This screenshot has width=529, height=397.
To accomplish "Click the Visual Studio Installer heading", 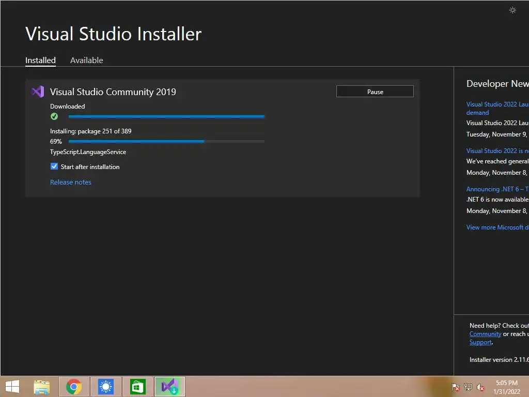I will pyautogui.click(x=113, y=34).
